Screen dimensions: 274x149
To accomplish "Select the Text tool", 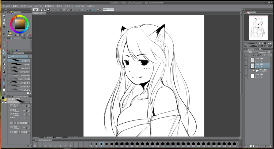I will click(x=4, y=87).
